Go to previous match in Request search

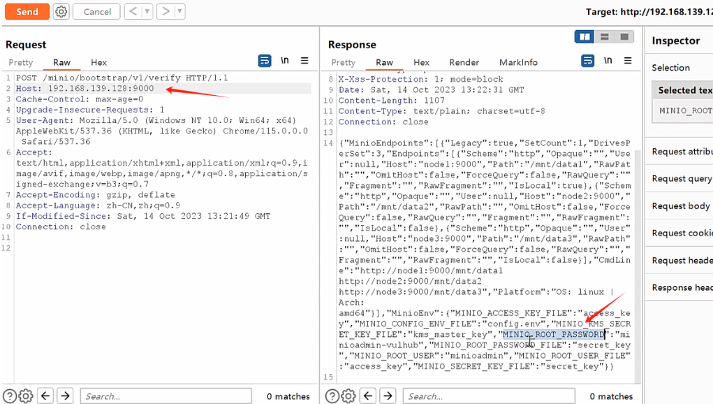pyautogui.click(x=45, y=396)
